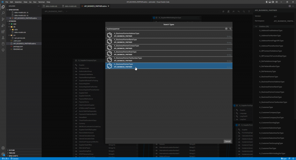Open the Help menu

click(48, 2)
